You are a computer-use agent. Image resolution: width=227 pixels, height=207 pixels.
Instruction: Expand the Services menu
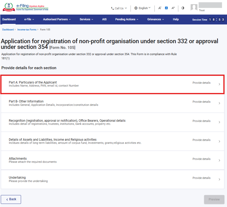pyautogui.click(x=86, y=19)
